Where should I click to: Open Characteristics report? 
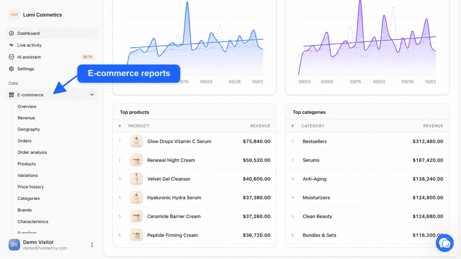(33, 222)
